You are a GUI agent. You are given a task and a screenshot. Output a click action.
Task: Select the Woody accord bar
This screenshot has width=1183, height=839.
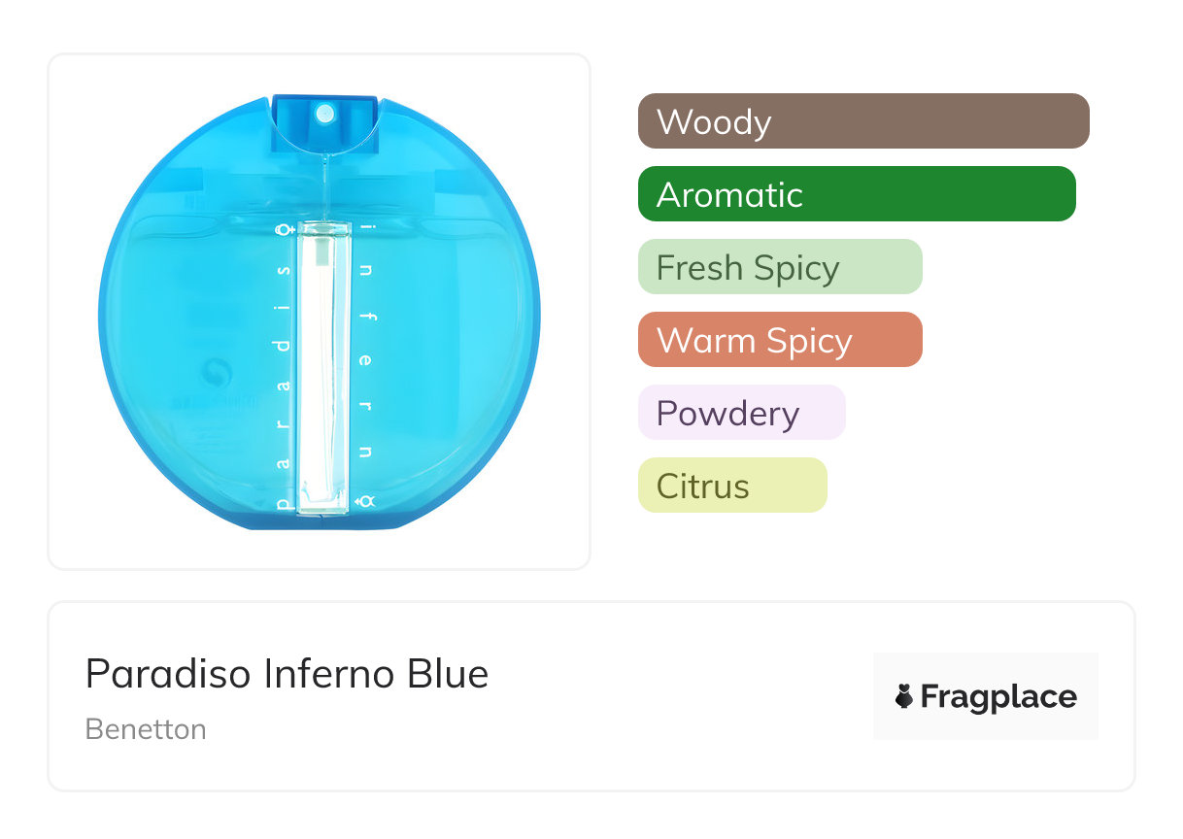coord(863,121)
